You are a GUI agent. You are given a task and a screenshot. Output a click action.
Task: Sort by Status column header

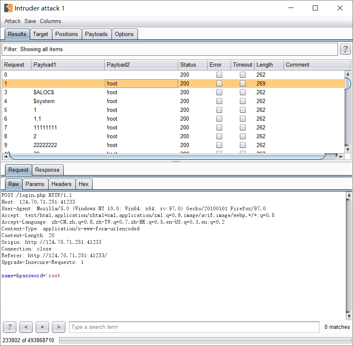click(x=192, y=65)
